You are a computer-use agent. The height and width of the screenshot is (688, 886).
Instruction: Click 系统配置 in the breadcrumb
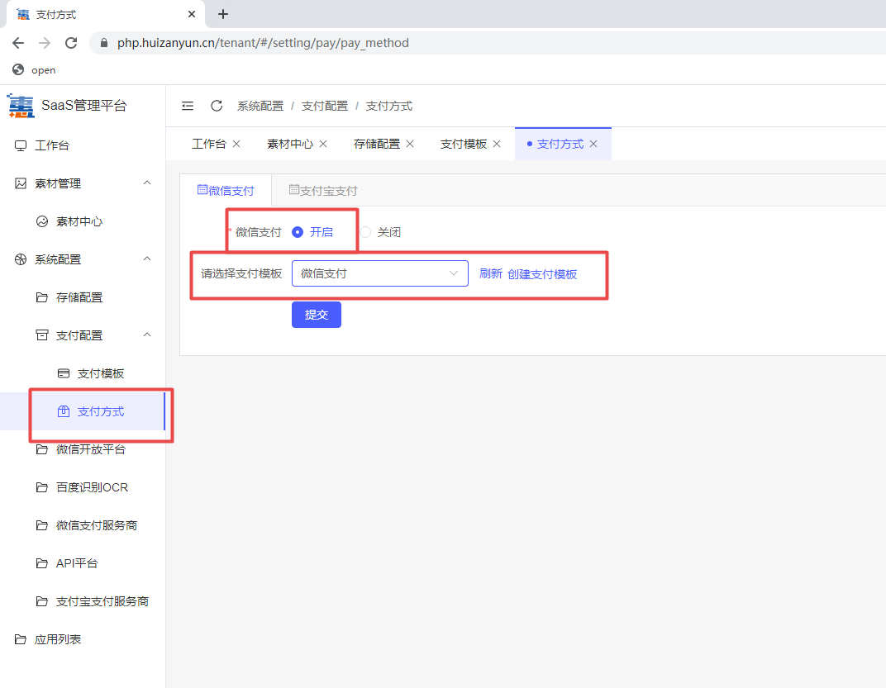(x=260, y=106)
